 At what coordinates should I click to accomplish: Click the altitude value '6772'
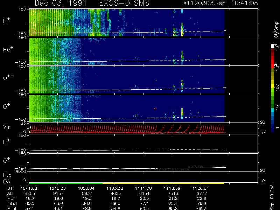coord(202,194)
